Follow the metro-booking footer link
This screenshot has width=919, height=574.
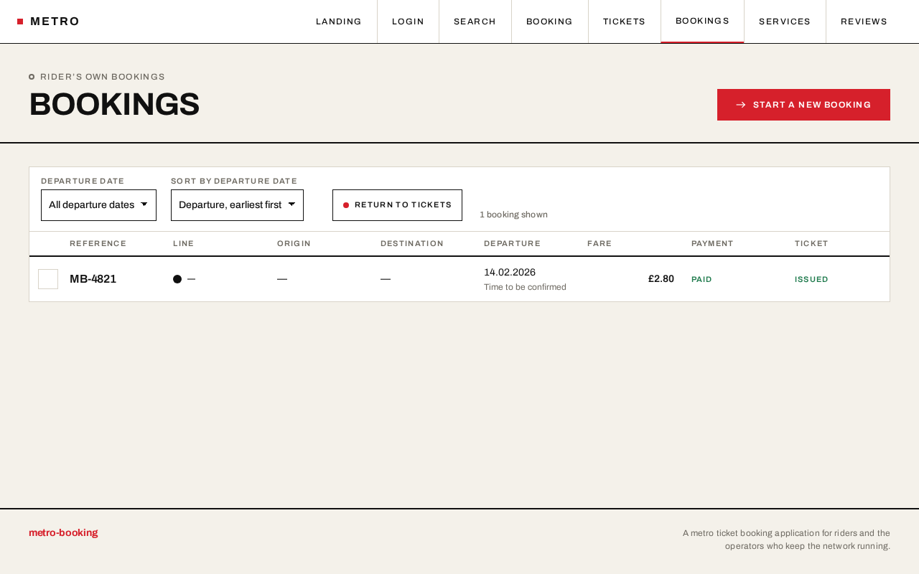(63, 532)
